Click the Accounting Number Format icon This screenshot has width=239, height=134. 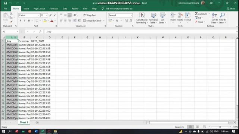click(110, 20)
